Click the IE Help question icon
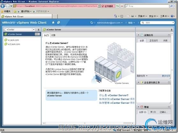The width and height of the screenshot is (178, 133). pyautogui.click(x=172, y=16)
